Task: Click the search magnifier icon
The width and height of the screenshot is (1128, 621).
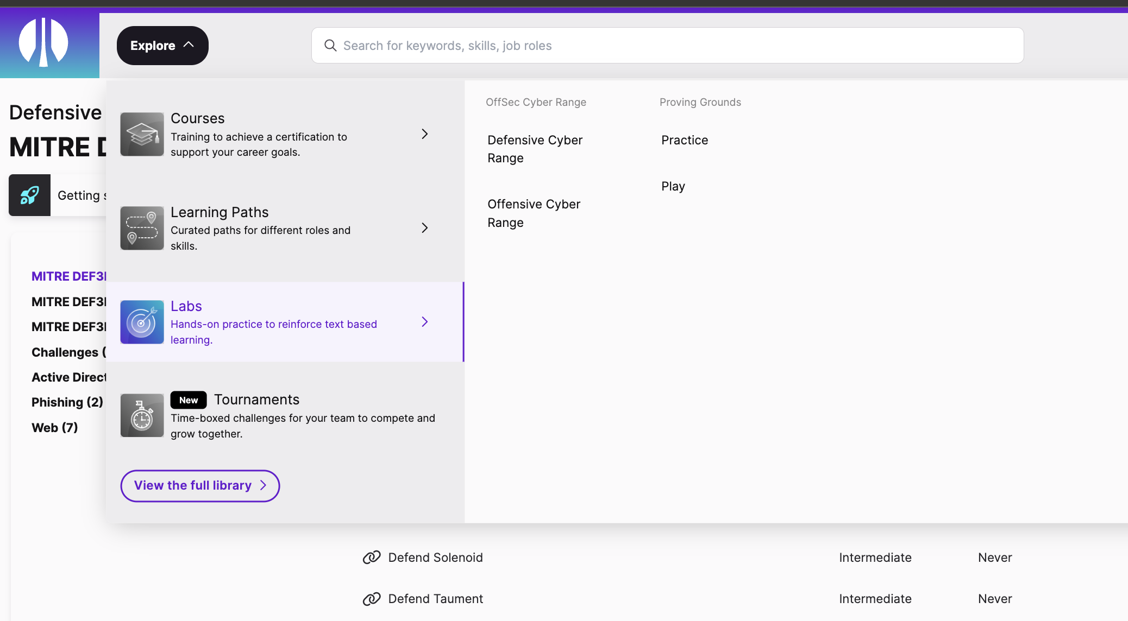Action: click(x=330, y=46)
